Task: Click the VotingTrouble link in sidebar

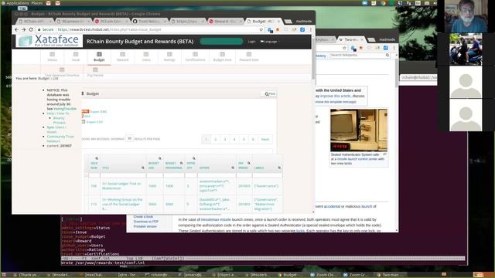Action: coord(65,109)
